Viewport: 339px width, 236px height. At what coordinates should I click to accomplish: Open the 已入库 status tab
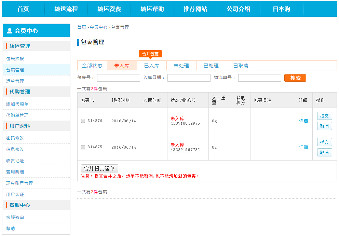click(152, 66)
